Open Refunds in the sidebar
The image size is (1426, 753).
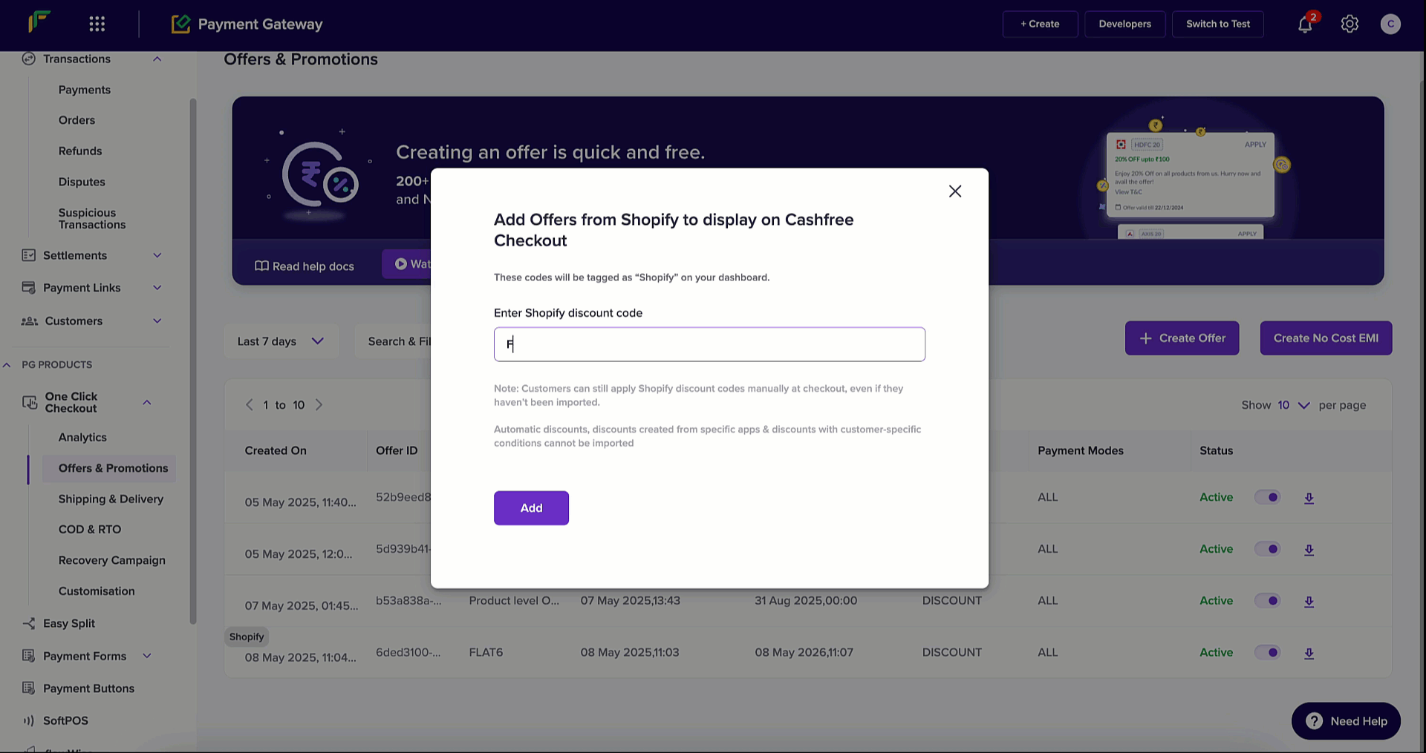click(x=80, y=151)
